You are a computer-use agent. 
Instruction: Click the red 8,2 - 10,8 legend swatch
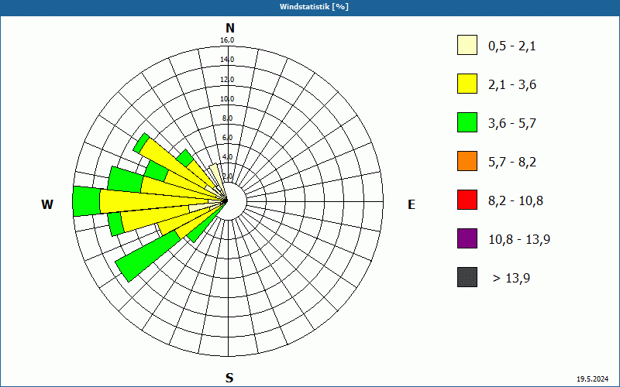click(467, 200)
